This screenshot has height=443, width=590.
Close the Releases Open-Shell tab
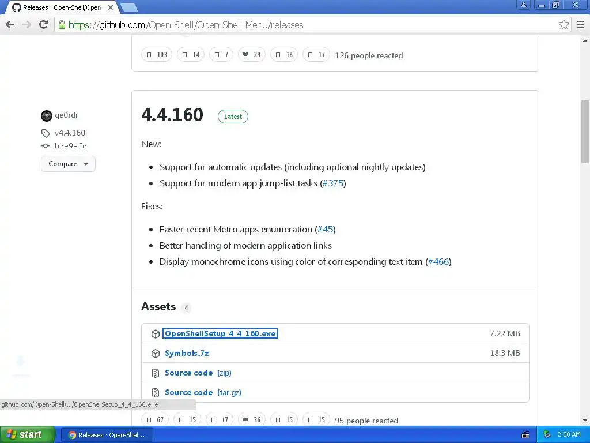point(110,7)
